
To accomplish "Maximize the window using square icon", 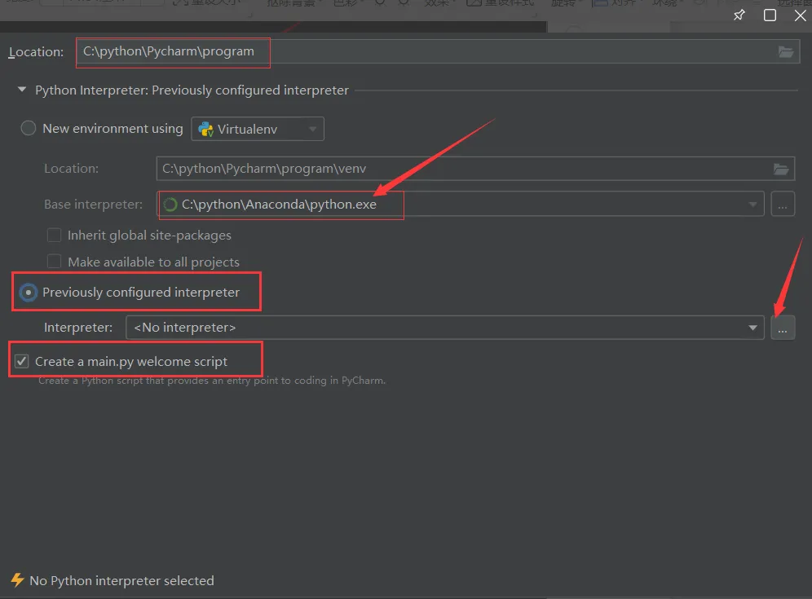I will [x=770, y=15].
